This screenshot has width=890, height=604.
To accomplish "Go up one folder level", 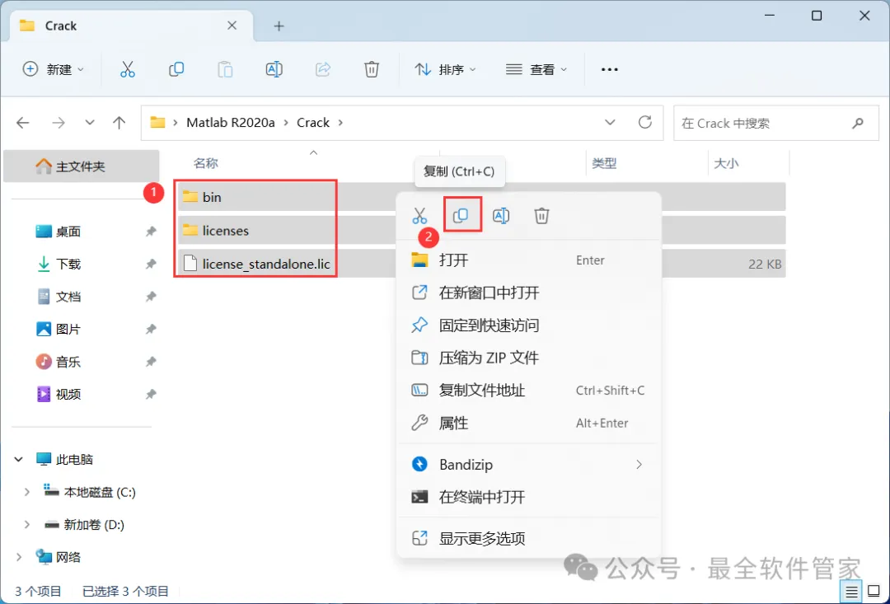I will (119, 123).
